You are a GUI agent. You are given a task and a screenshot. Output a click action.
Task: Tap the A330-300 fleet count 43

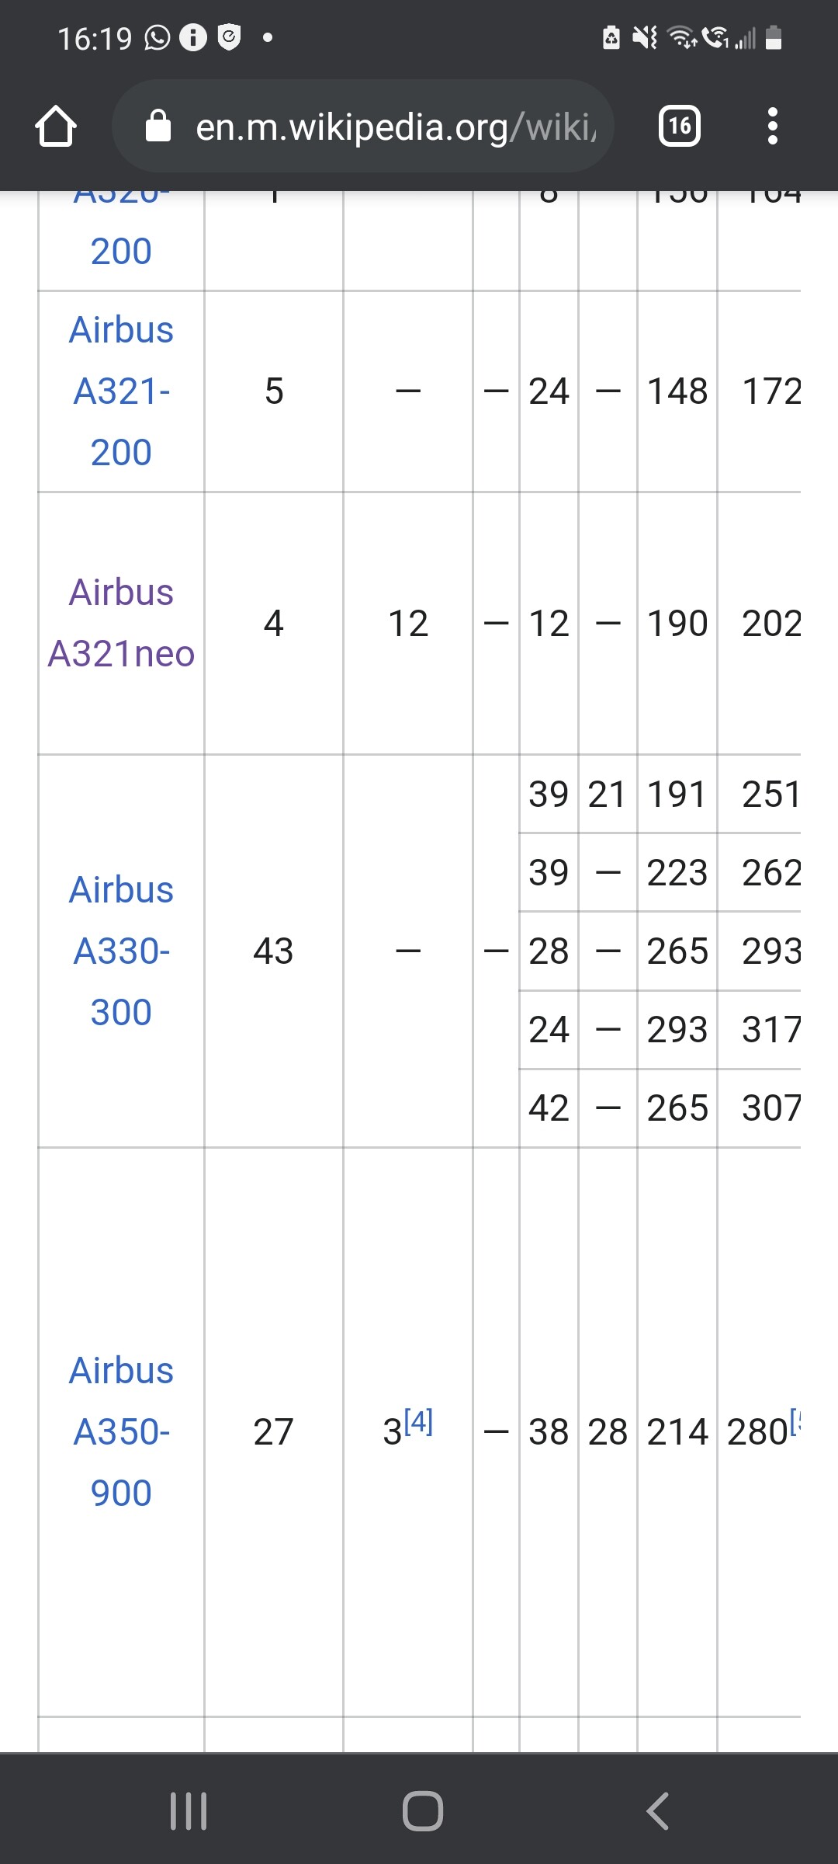[273, 951]
